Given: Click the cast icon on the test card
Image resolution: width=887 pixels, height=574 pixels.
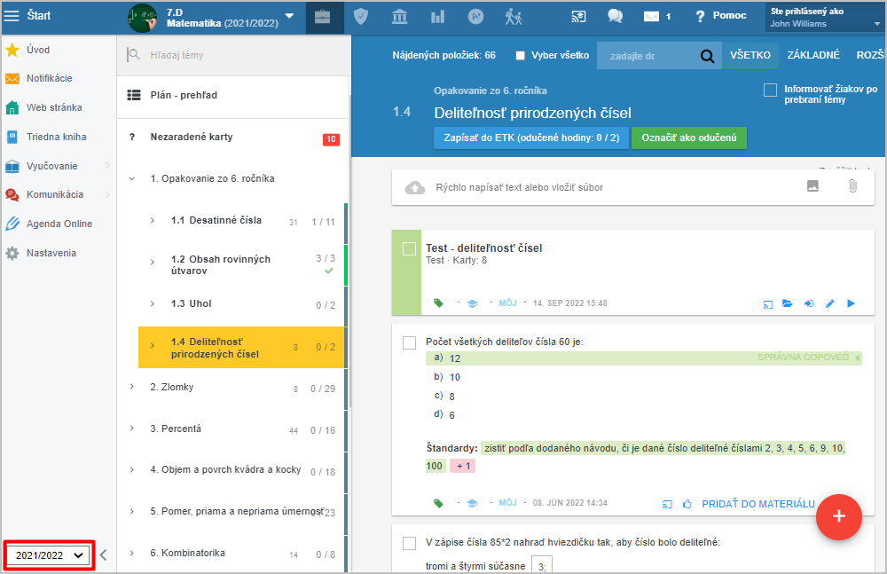Looking at the screenshot, I should [x=767, y=304].
